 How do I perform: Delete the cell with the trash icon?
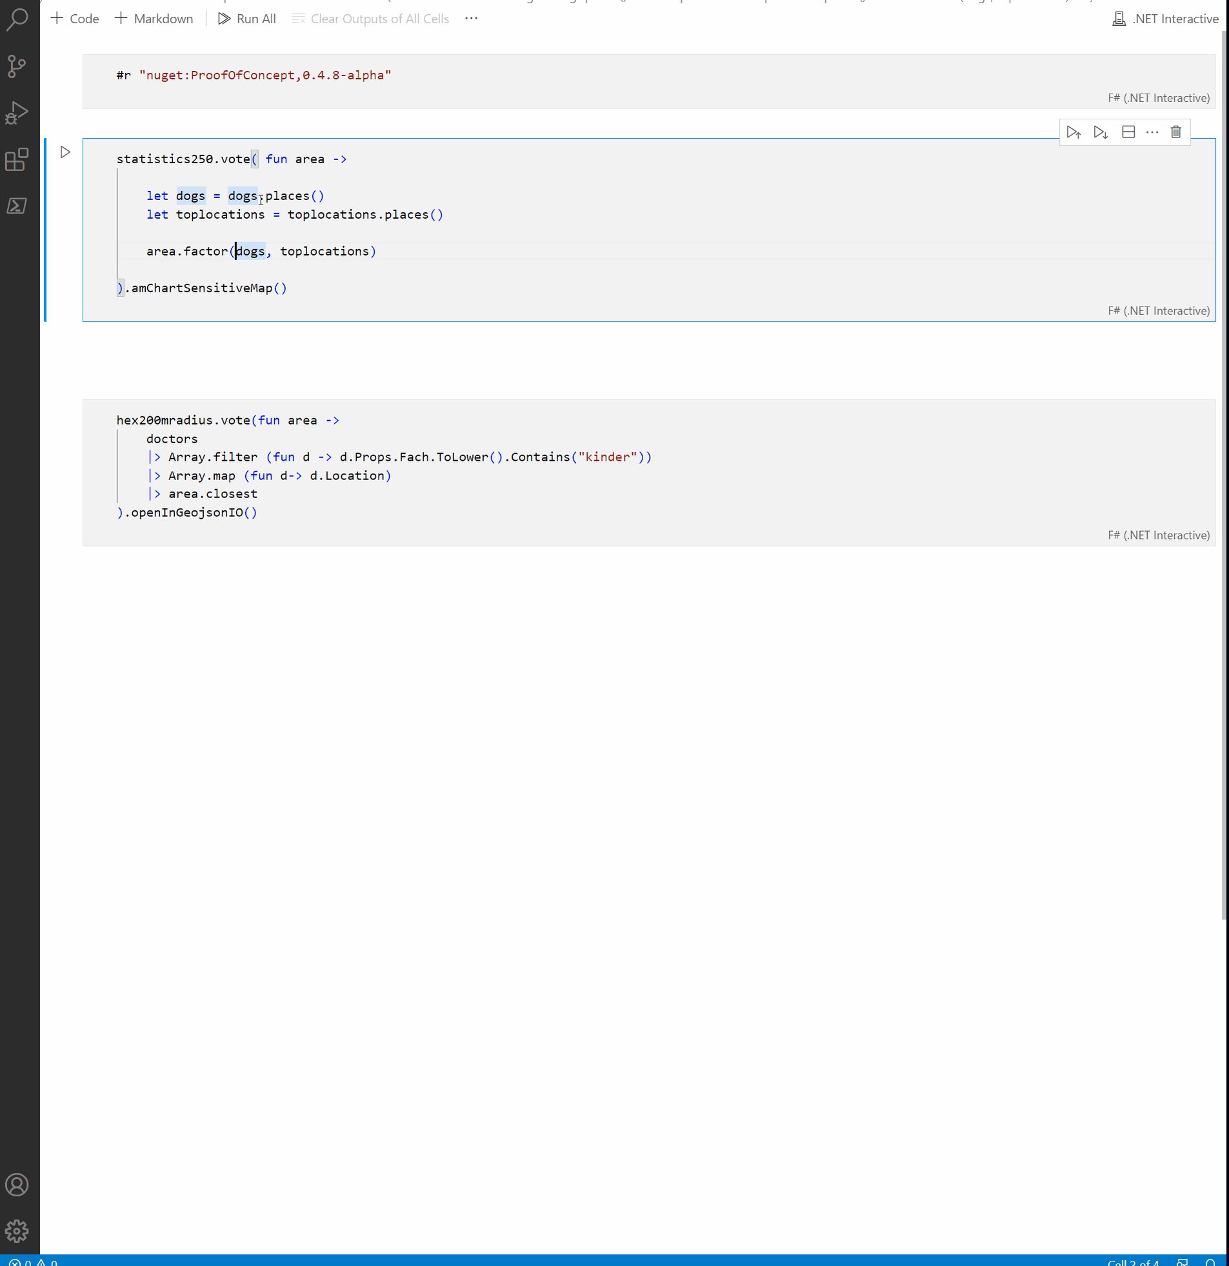[1176, 131]
